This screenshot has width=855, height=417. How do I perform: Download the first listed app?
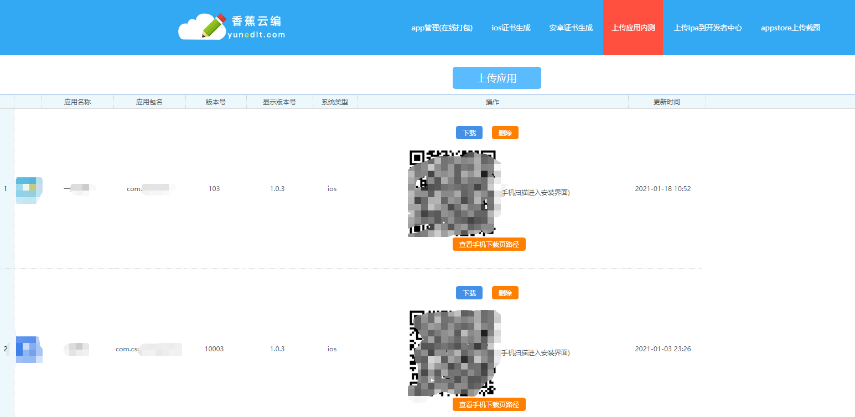(x=469, y=133)
